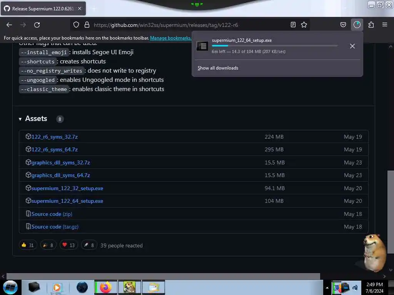Download 122_r6_syms_32.7z asset
The image size is (394, 295).
click(x=55, y=137)
